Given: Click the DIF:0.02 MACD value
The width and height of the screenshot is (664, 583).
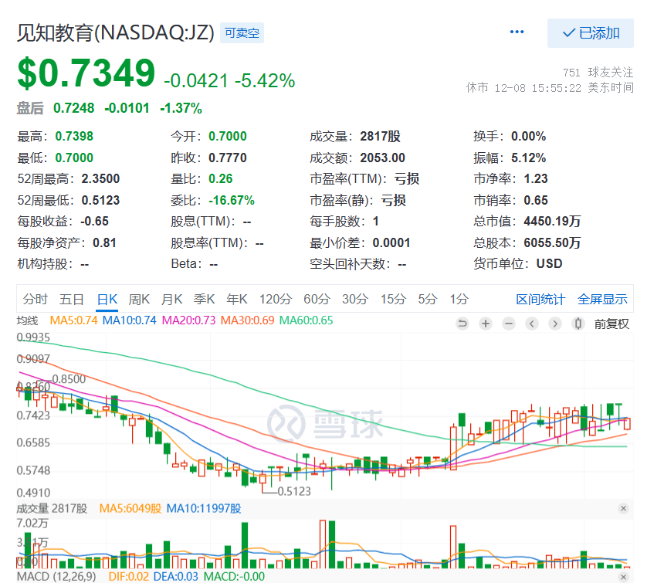Looking at the screenshot, I should (x=129, y=577).
